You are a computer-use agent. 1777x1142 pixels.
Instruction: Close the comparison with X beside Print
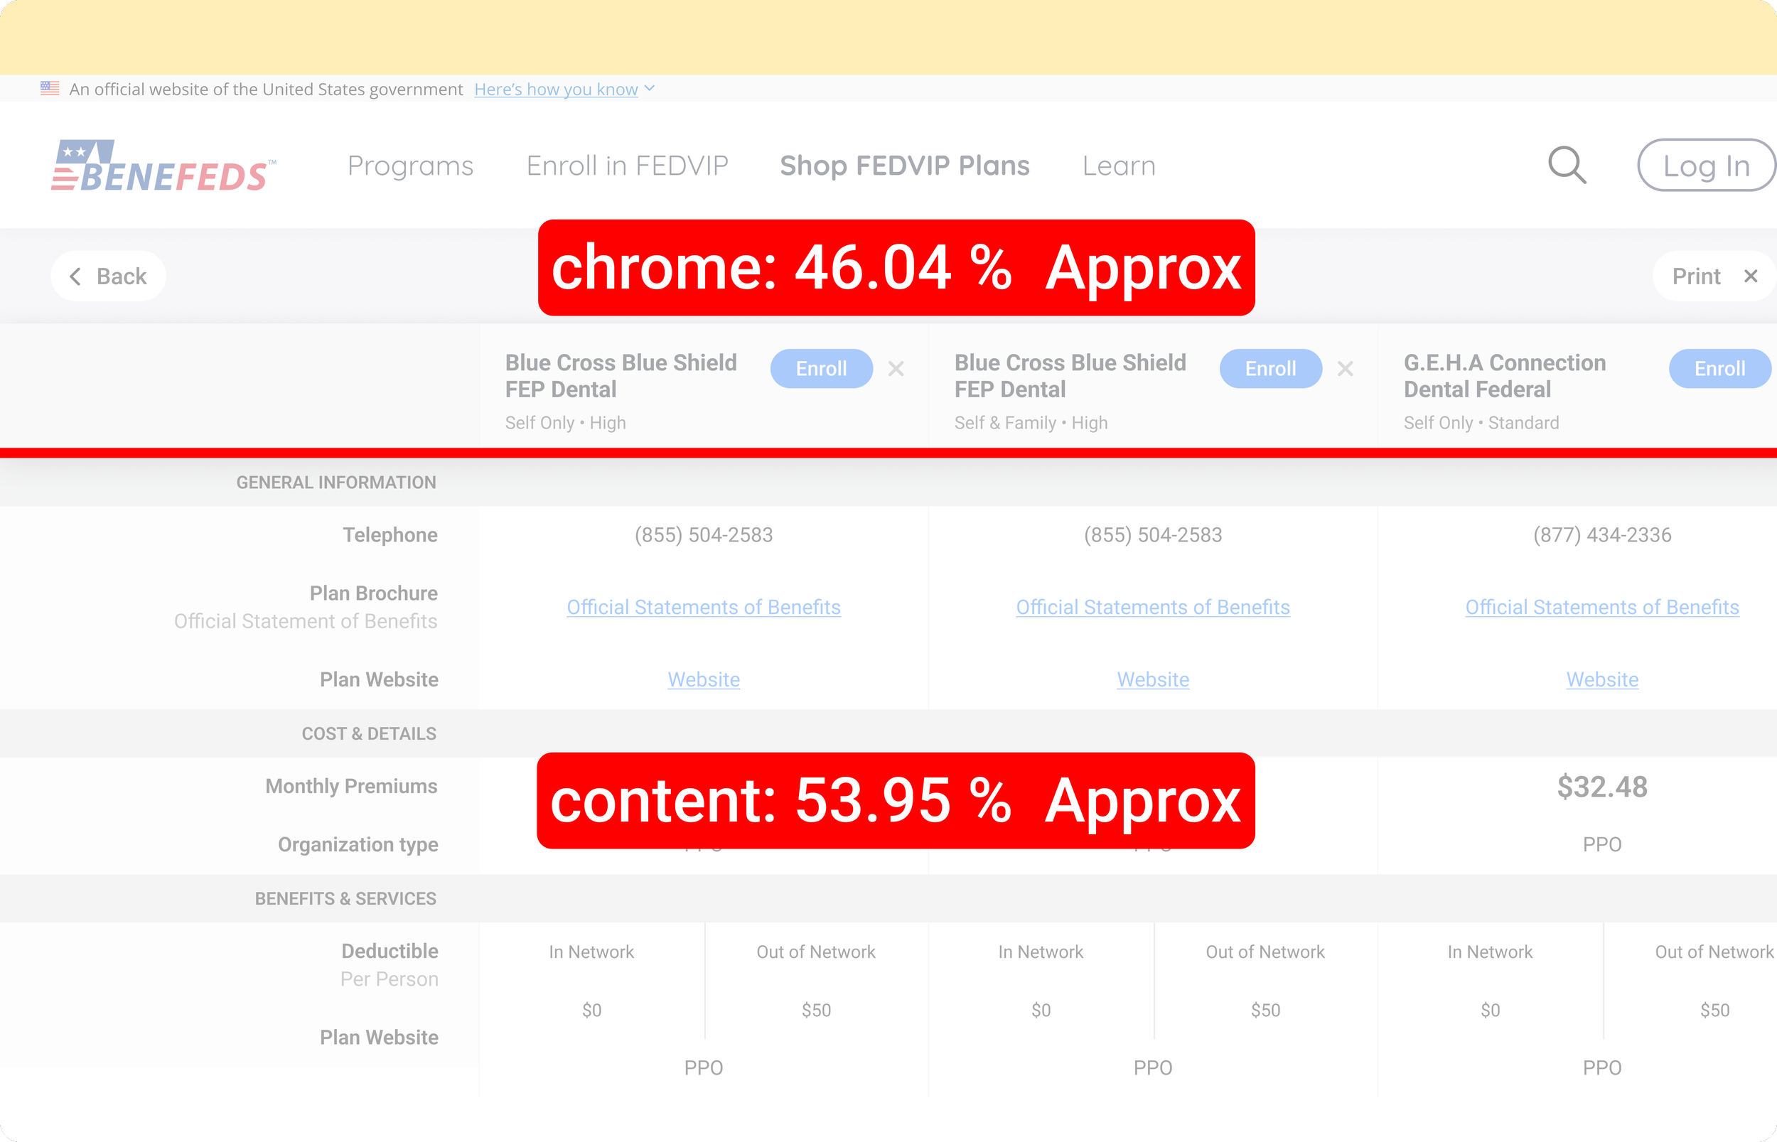tap(1751, 276)
